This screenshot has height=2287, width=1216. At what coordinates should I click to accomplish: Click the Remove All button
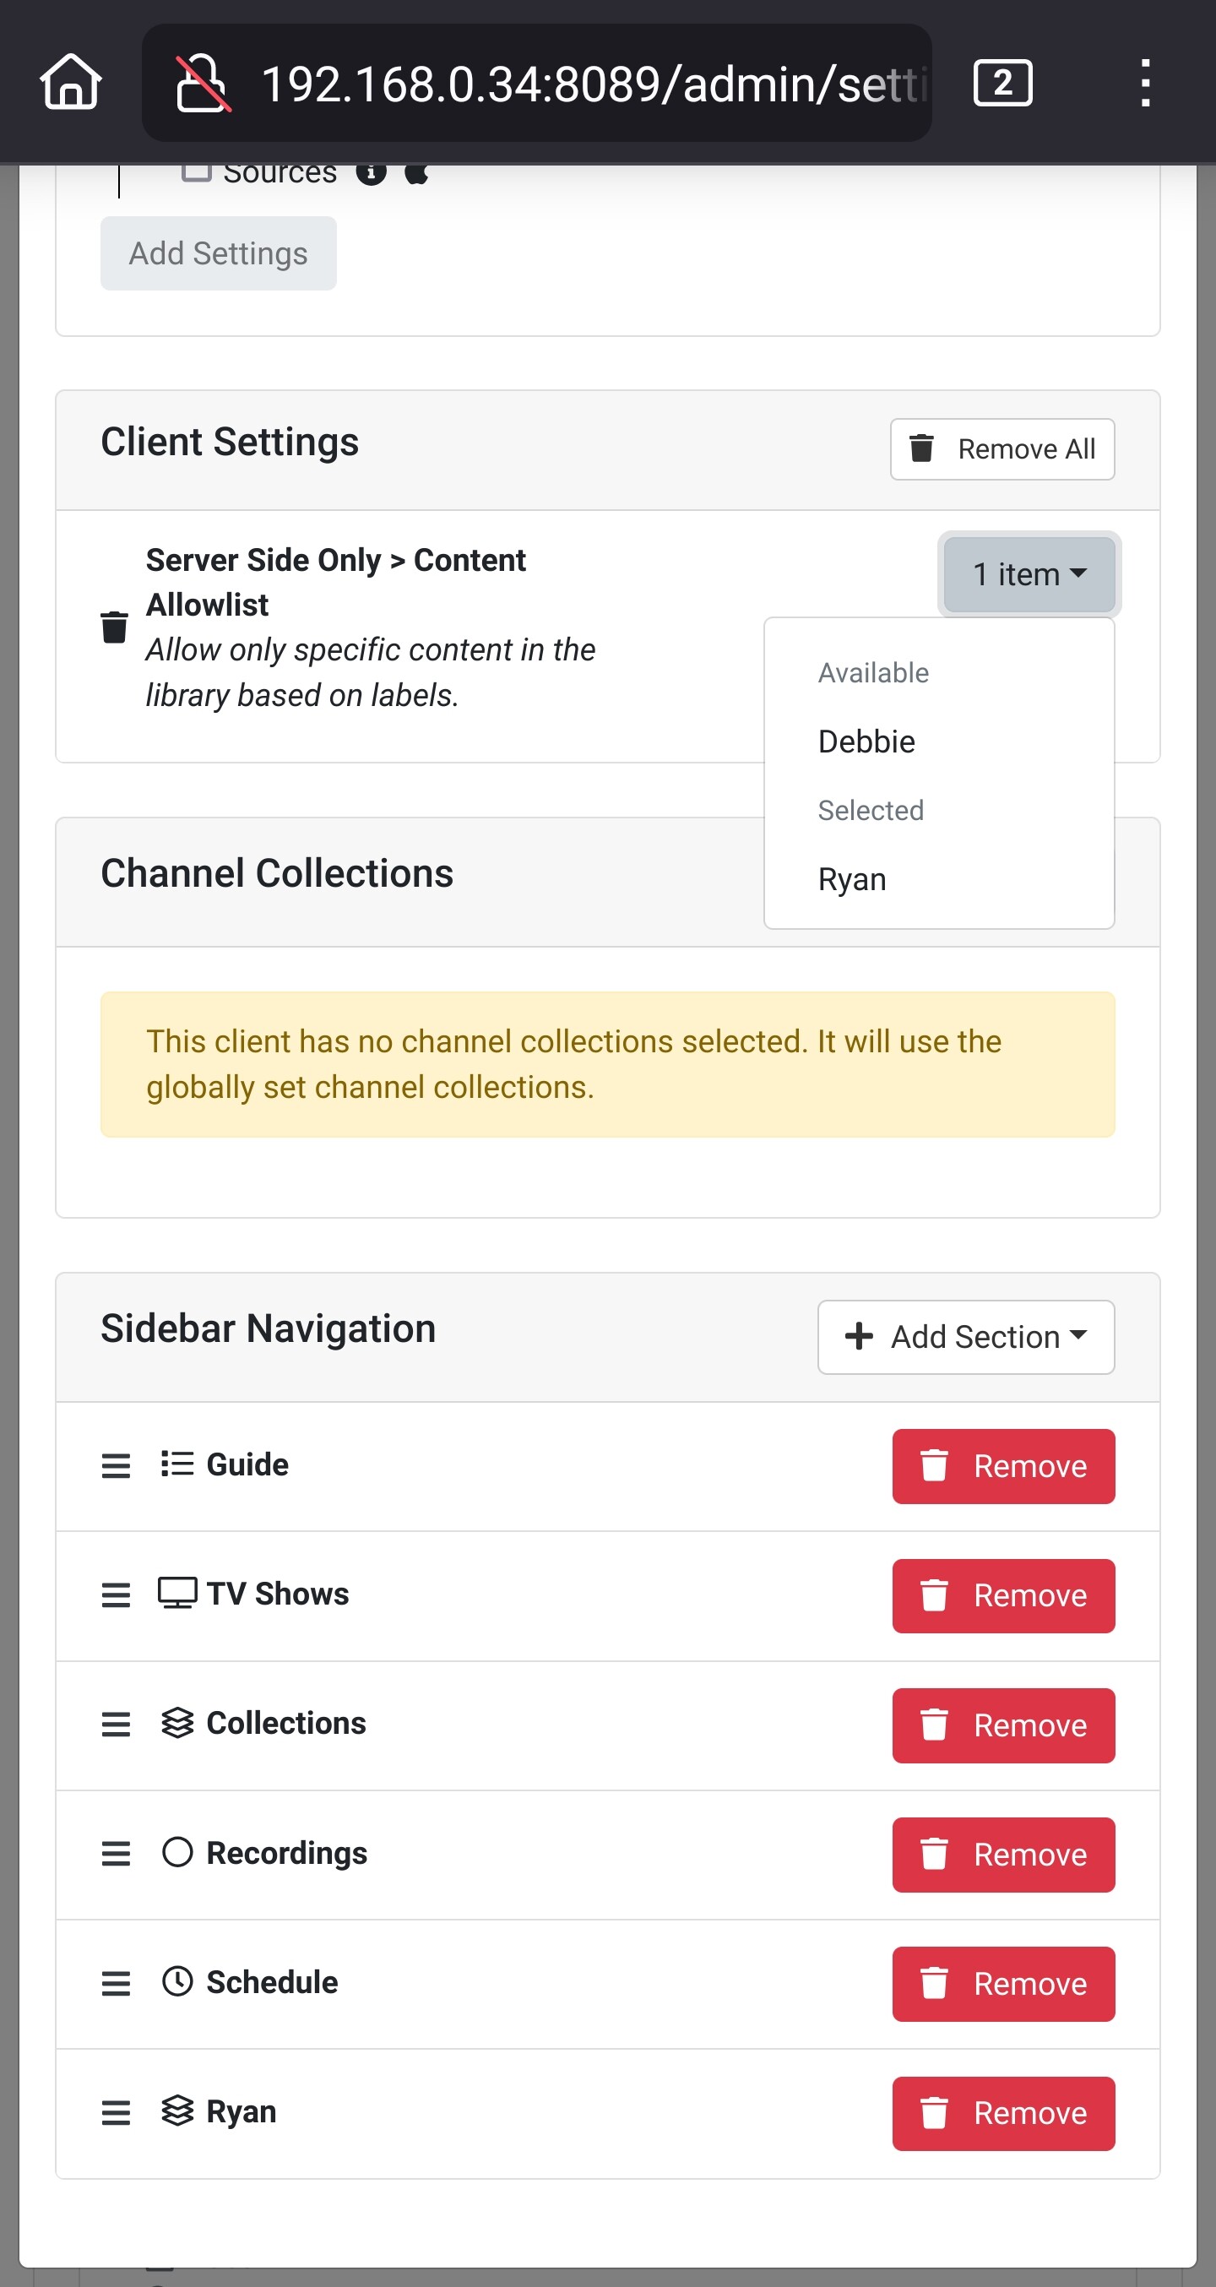coord(1002,449)
